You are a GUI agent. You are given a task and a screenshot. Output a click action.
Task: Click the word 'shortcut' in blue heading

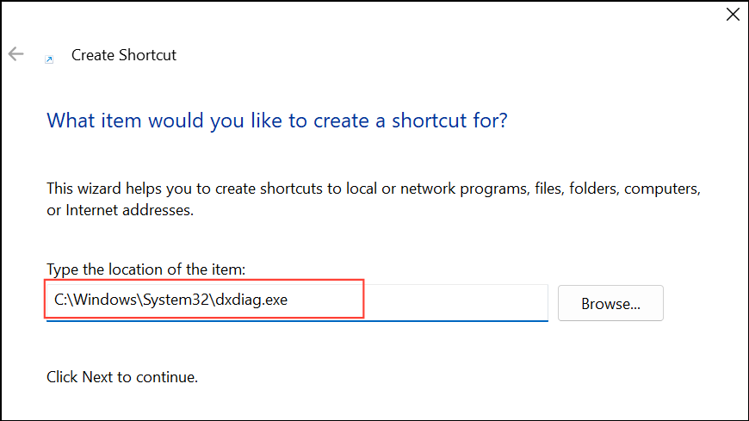click(x=430, y=121)
